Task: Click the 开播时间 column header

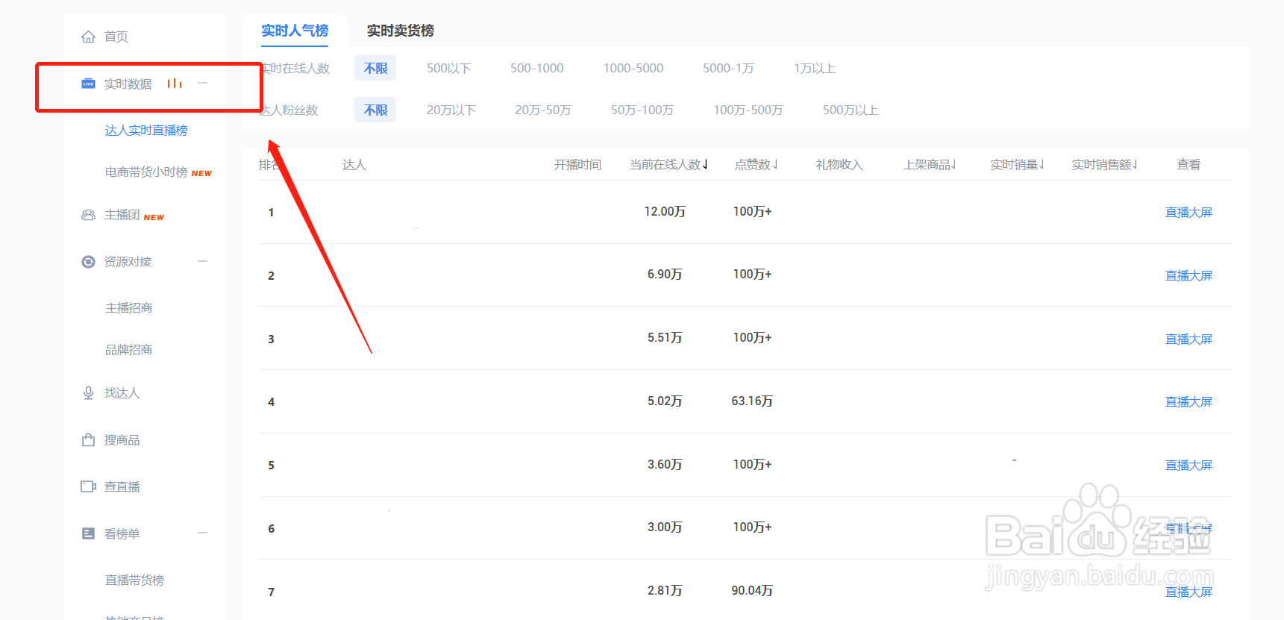Action: (577, 165)
